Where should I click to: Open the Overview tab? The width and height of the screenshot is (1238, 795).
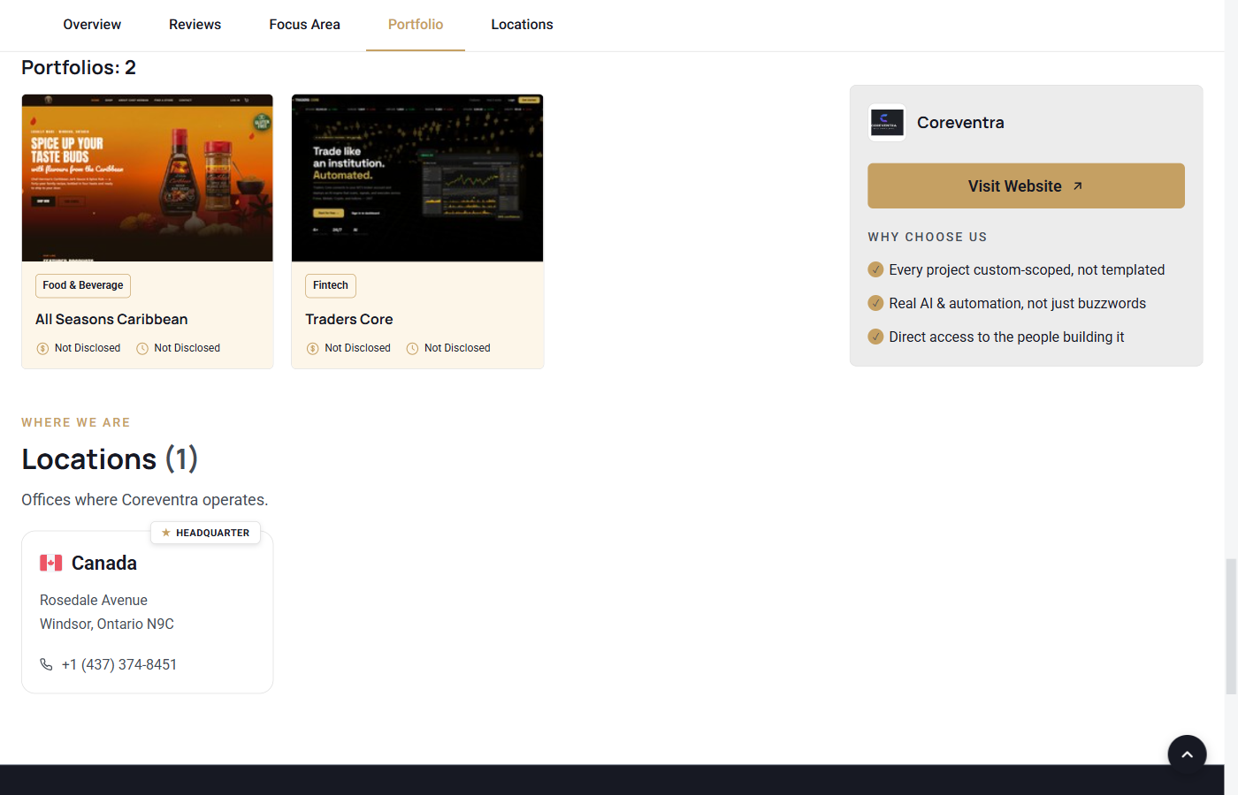(x=92, y=25)
